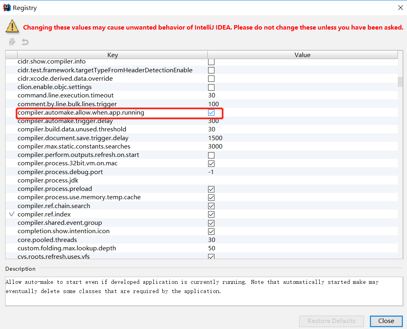Click value 50 for folding lookup depth
The width and height of the screenshot is (407, 329).
coord(212,248)
